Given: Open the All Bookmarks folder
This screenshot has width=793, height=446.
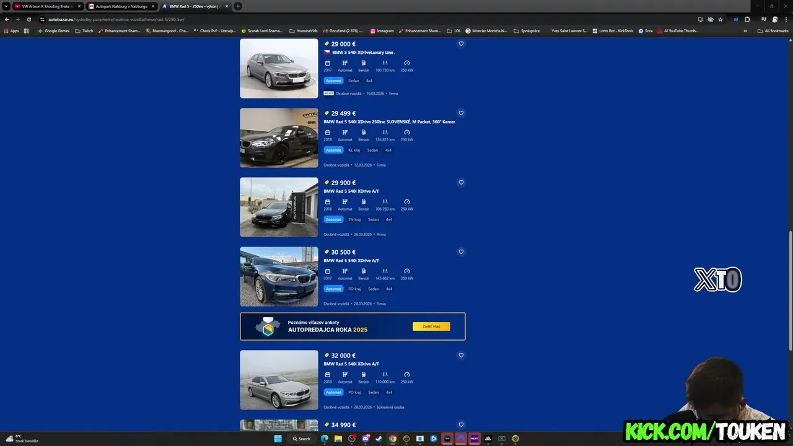Looking at the screenshot, I should tap(773, 31).
